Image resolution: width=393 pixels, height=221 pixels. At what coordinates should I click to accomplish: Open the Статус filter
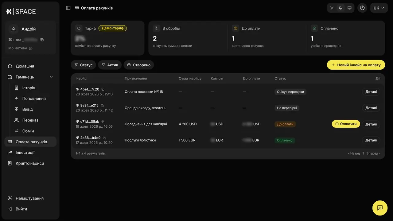pyautogui.click(x=84, y=65)
